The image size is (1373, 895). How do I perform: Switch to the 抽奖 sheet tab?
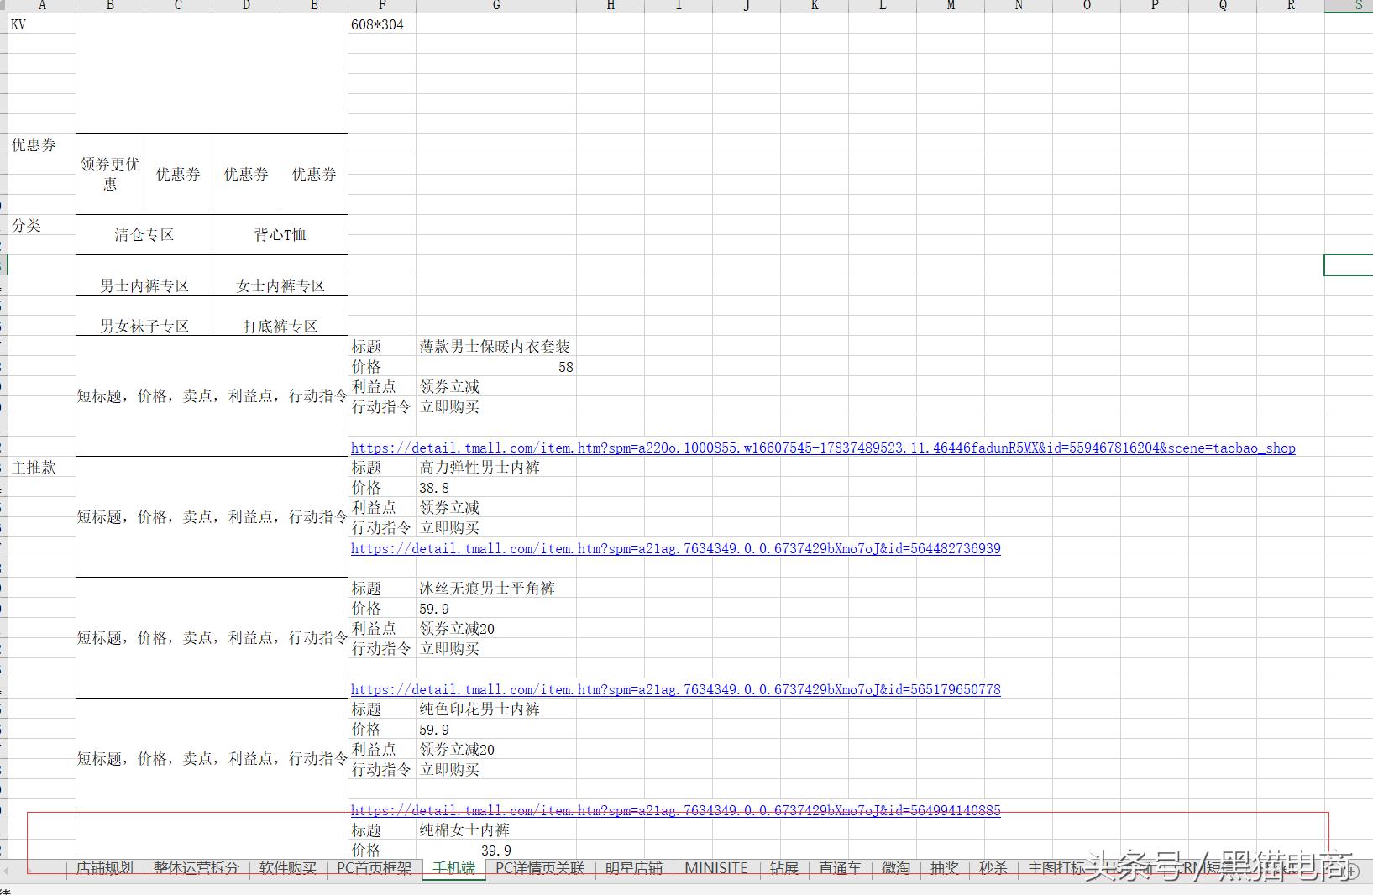point(944,868)
